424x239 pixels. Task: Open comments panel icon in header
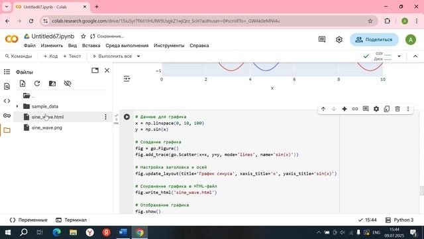[x=322, y=40]
